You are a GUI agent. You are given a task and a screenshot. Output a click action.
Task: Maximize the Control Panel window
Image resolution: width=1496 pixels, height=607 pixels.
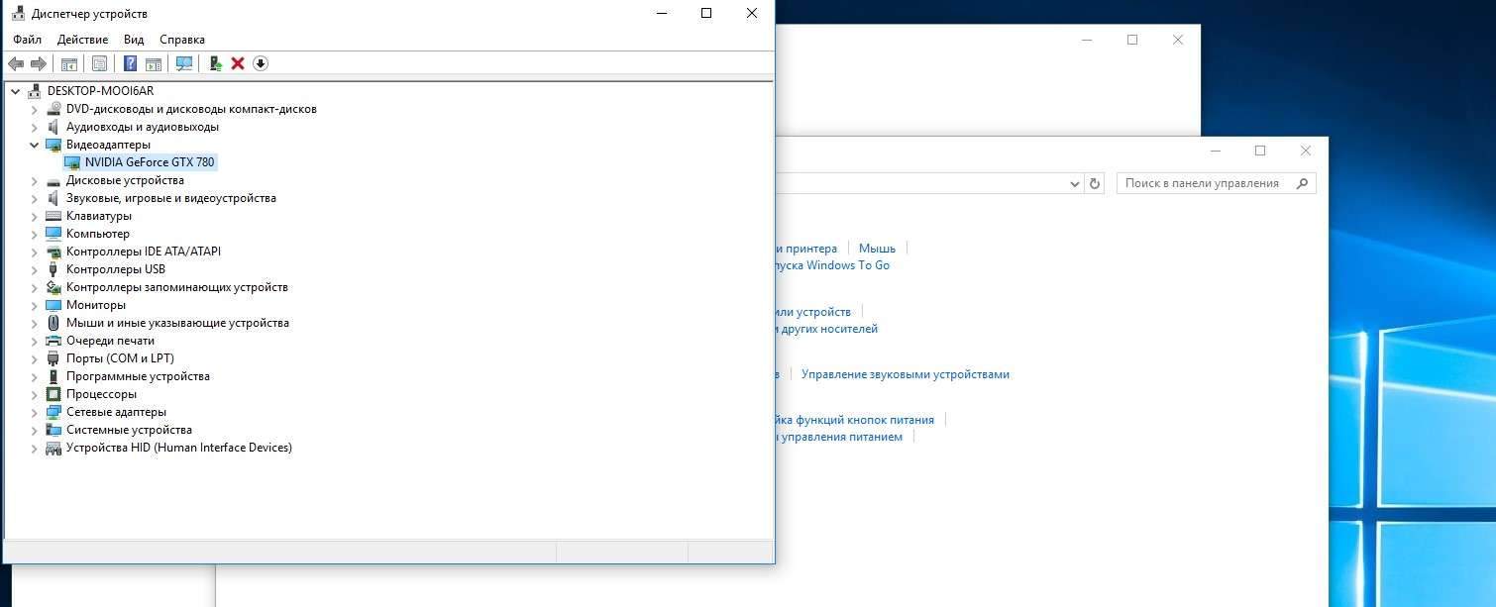1260,151
